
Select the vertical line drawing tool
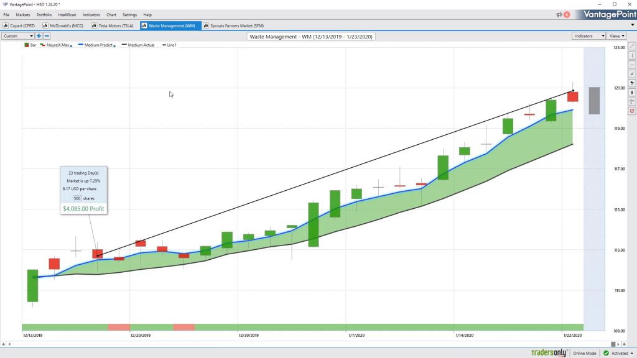point(632,55)
